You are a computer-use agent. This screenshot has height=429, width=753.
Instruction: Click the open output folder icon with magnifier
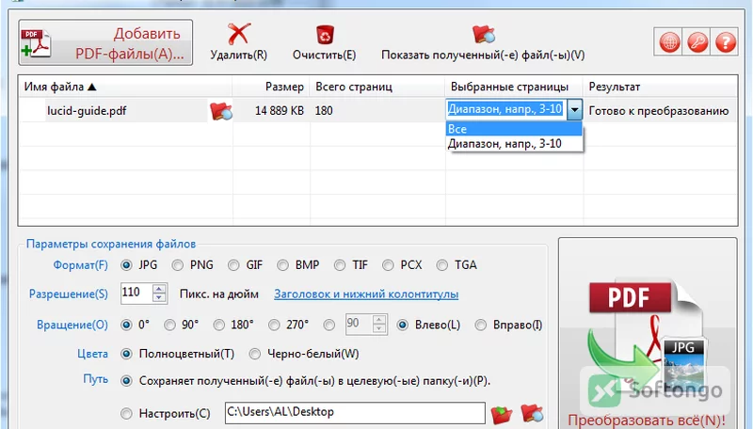[x=532, y=413]
